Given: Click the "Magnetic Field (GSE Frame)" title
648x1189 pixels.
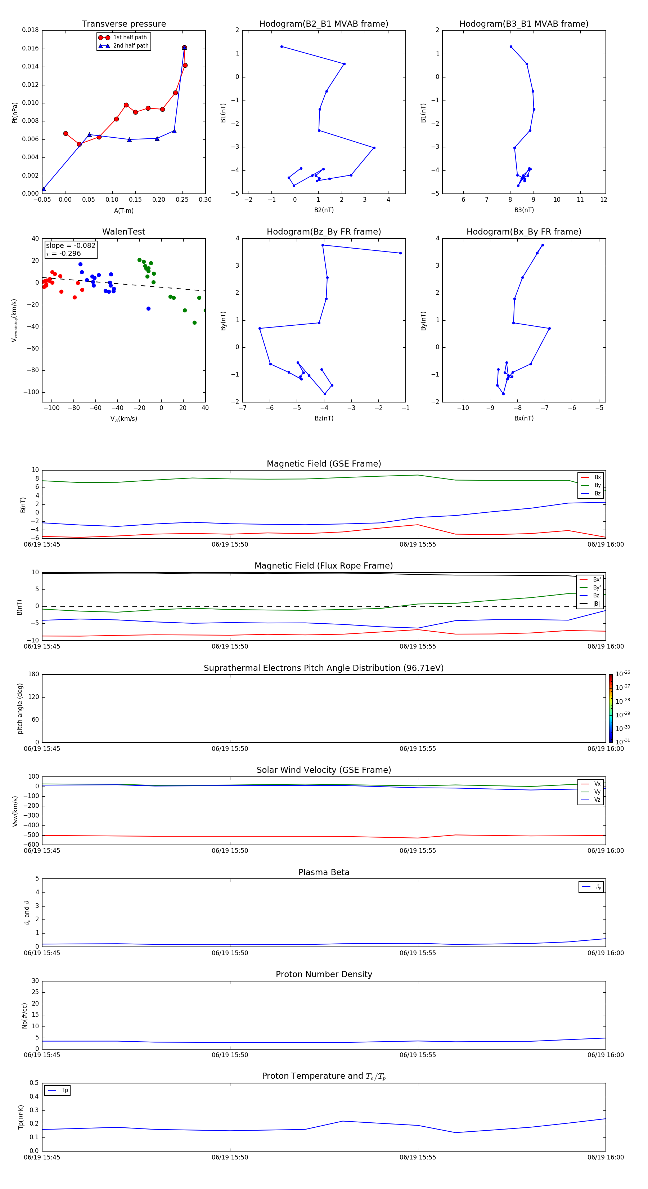Looking at the screenshot, I should [324, 464].
